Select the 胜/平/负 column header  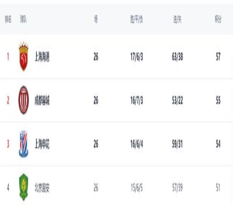tap(137, 19)
